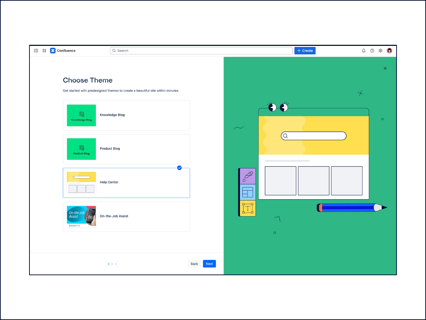This screenshot has height=320, width=426.
Task: Jump to the second pagination dot
Action: click(x=112, y=264)
